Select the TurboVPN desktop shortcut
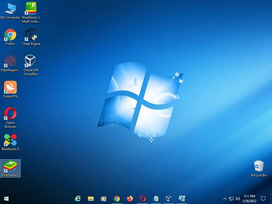Viewport: 272px width, 204px height. pyautogui.click(x=10, y=90)
